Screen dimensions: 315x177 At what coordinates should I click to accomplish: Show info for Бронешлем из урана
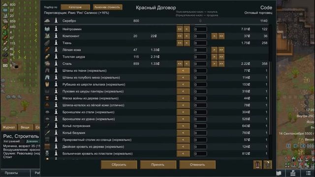(x=56, y=119)
